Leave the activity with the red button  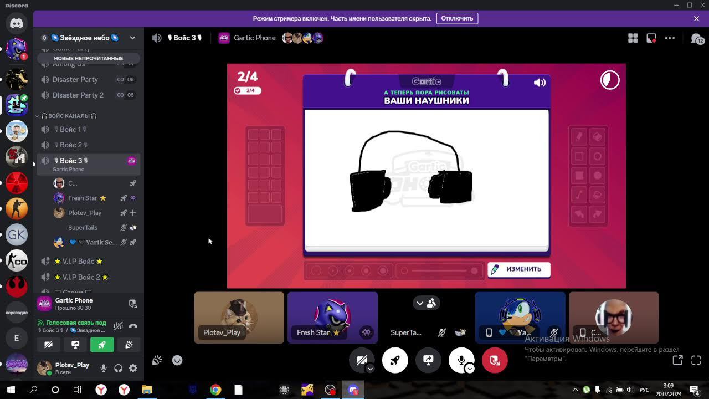click(495, 360)
